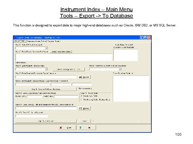This screenshot has width=193, height=144.
Task: Click the small button beside Step 14
Action: (x=84, y=121)
